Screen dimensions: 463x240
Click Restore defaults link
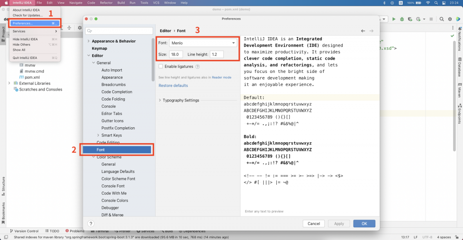click(173, 86)
